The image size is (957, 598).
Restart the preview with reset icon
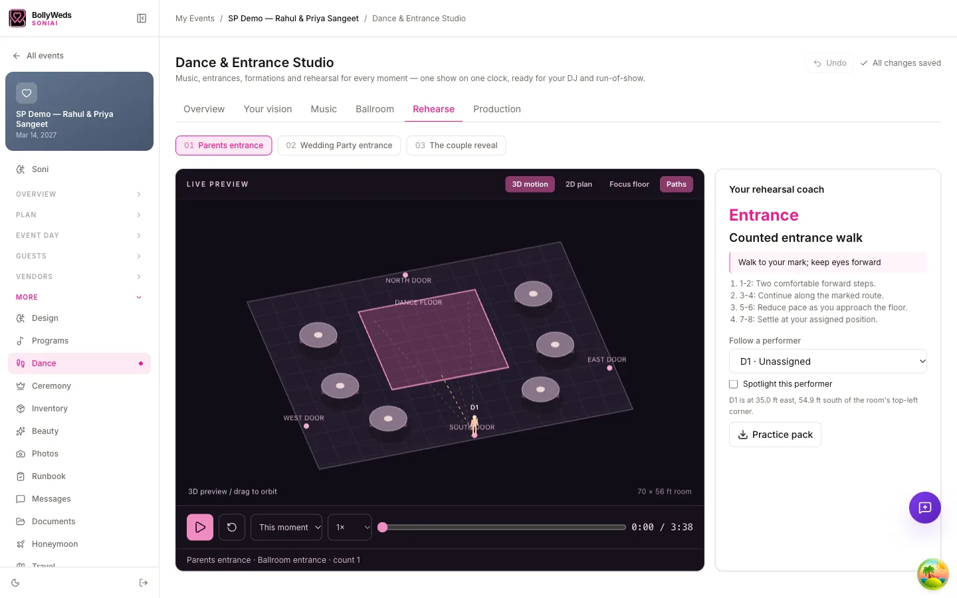pos(232,528)
